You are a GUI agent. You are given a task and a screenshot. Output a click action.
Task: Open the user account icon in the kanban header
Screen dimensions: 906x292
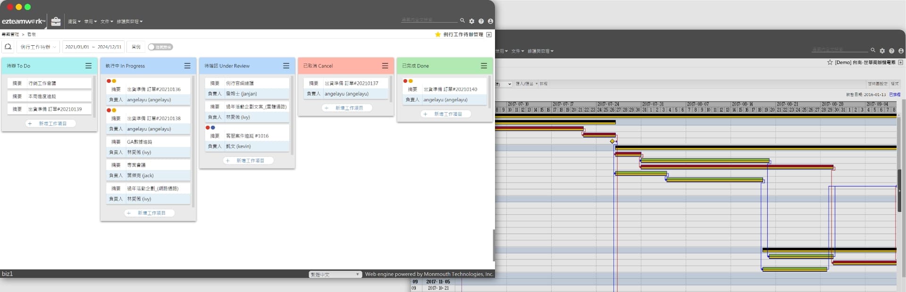(x=490, y=21)
